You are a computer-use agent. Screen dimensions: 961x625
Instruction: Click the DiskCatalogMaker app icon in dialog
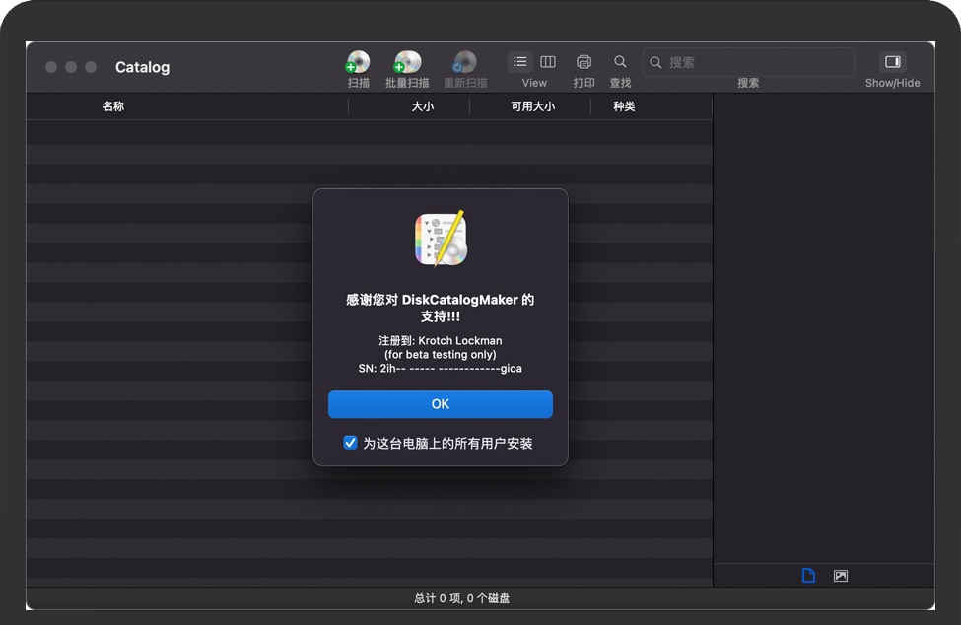point(441,239)
